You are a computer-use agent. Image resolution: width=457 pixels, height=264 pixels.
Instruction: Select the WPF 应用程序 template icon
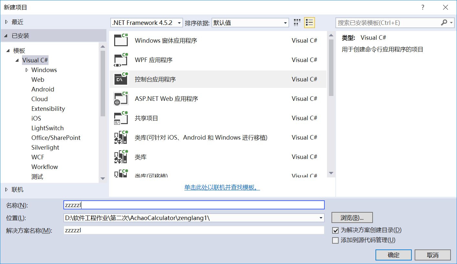pos(121,60)
